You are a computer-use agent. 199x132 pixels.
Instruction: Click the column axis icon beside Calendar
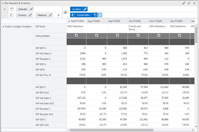click(12, 9)
